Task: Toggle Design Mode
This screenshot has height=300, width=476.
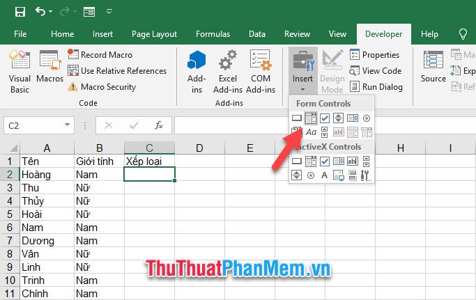Action: 332,72
